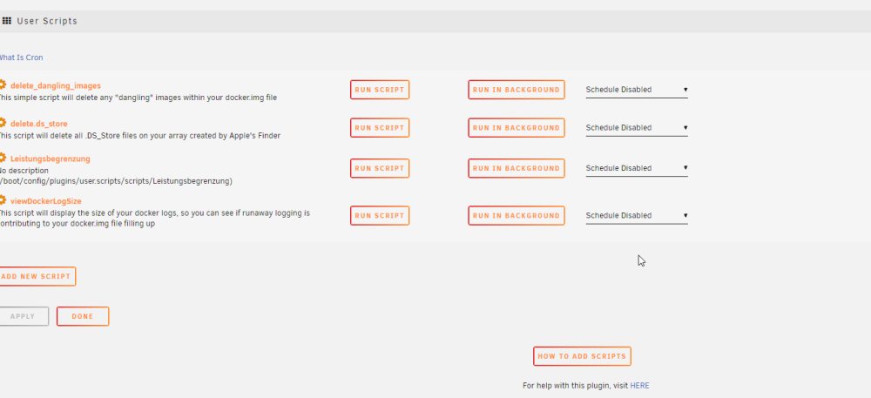Open schedule dropdown for viewDockerLogSize
This screenshot has height=398, width=871.
pyautogui.click(x=637, y=215)
